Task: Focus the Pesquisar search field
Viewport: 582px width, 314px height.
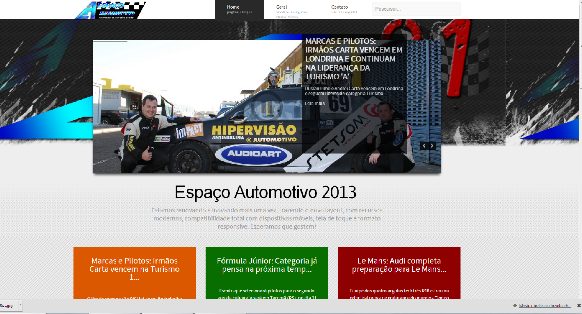Action: pos(416,9)
